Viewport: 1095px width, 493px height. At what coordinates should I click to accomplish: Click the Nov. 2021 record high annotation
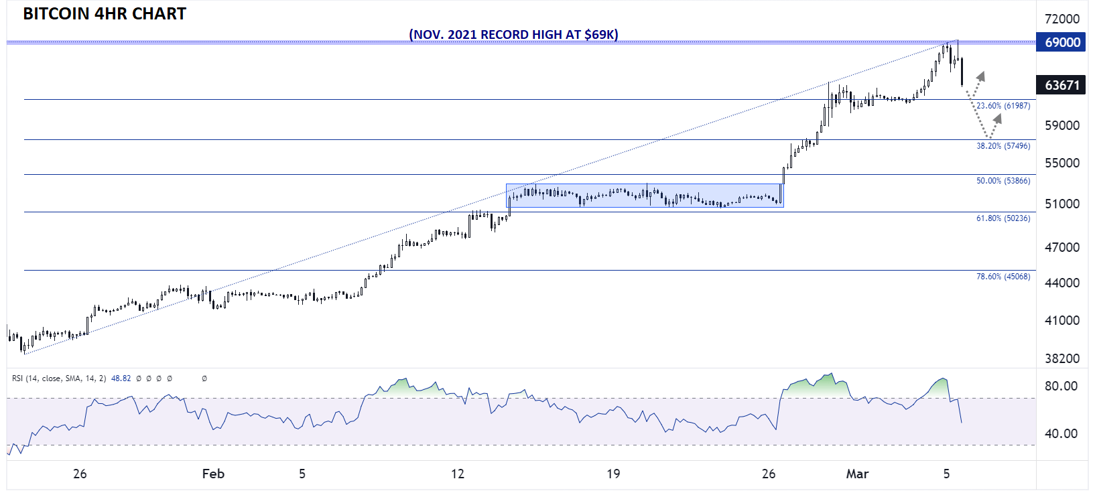(514, 34)
